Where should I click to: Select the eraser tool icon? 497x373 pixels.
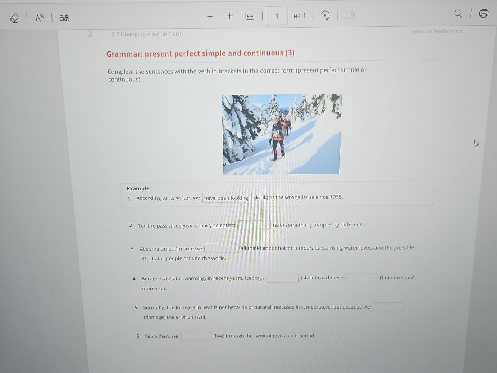14,18
